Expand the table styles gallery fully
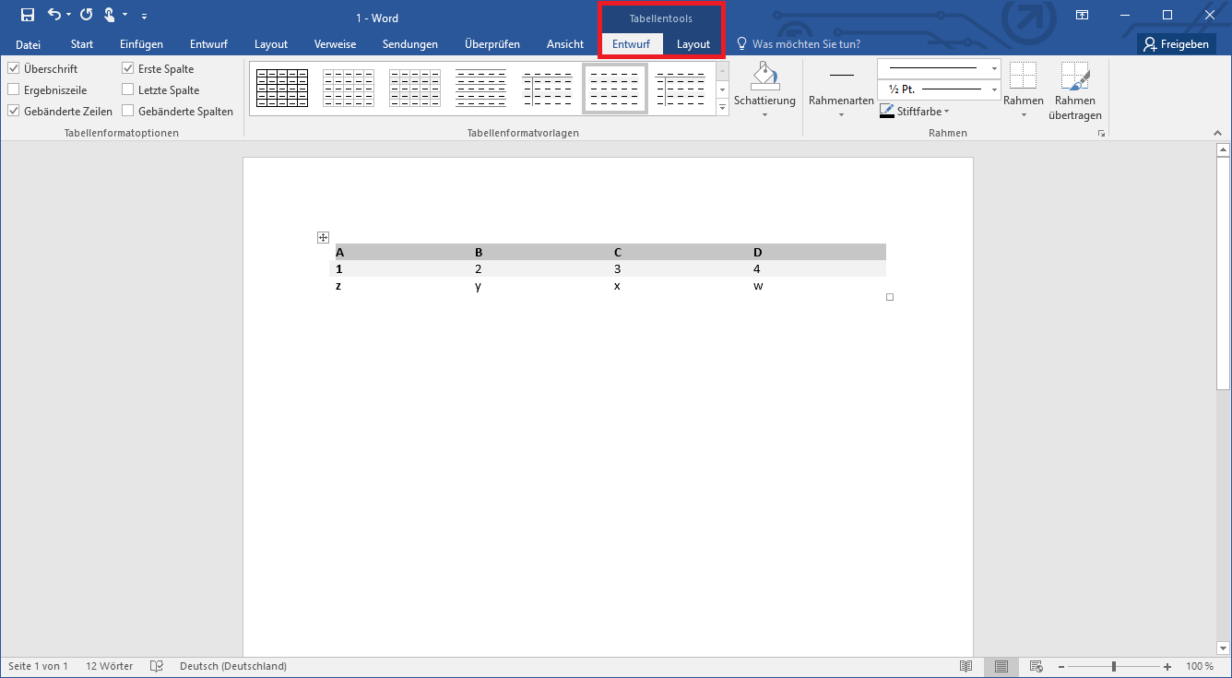 point(722,108)
